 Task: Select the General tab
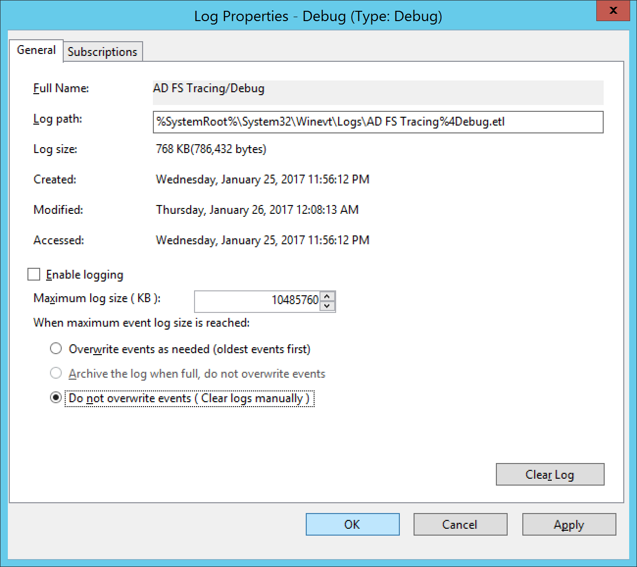pos(36,51)
